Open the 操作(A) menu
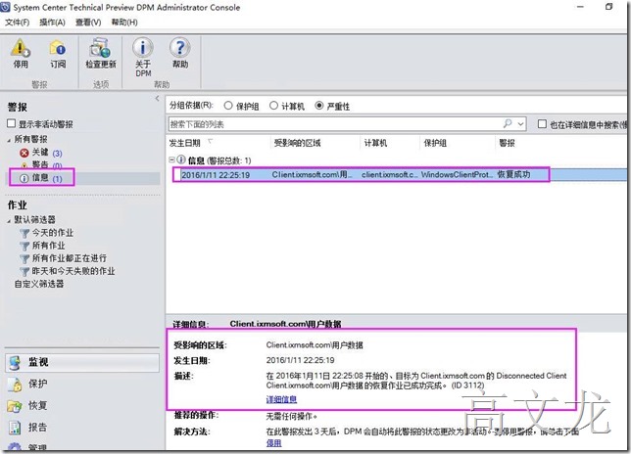 pos(52,23)
